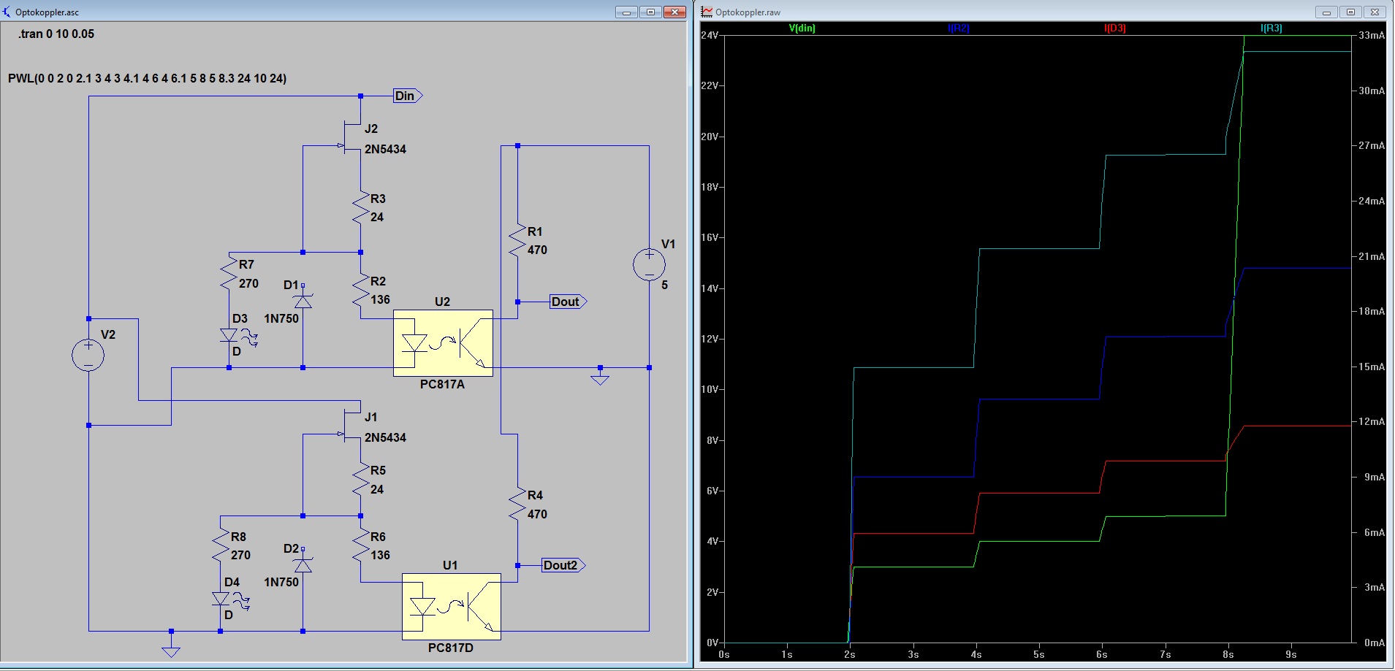Image resolution: width=1395 pixels, height=671 pixels.
Task: Click the 1N750 label under D1
Action: pos(281,318)
